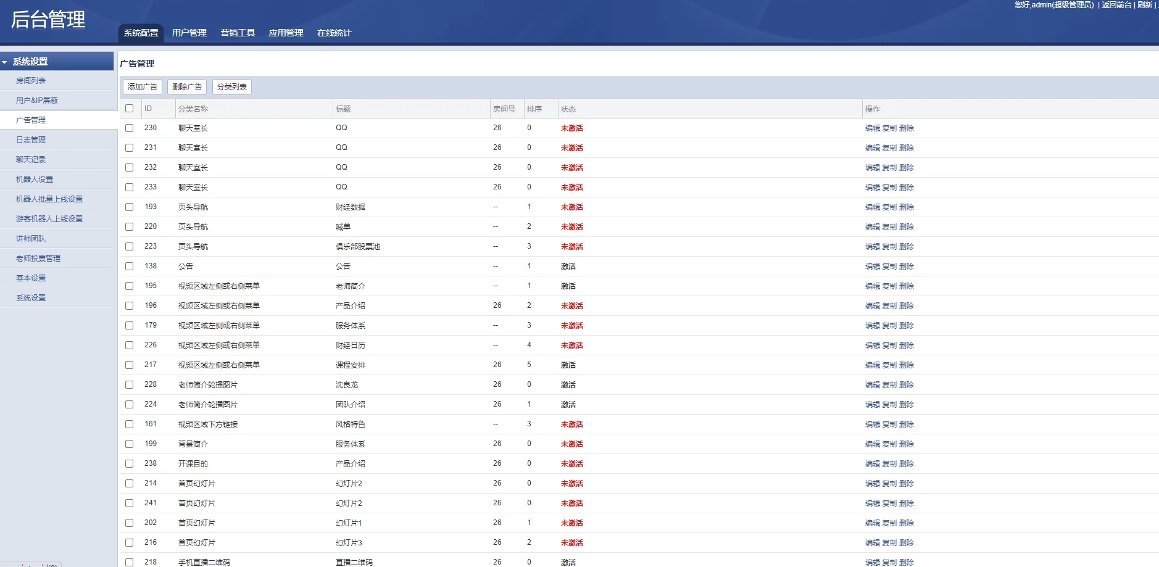
Task: Click the 添加广告 button
Action: 143,87
